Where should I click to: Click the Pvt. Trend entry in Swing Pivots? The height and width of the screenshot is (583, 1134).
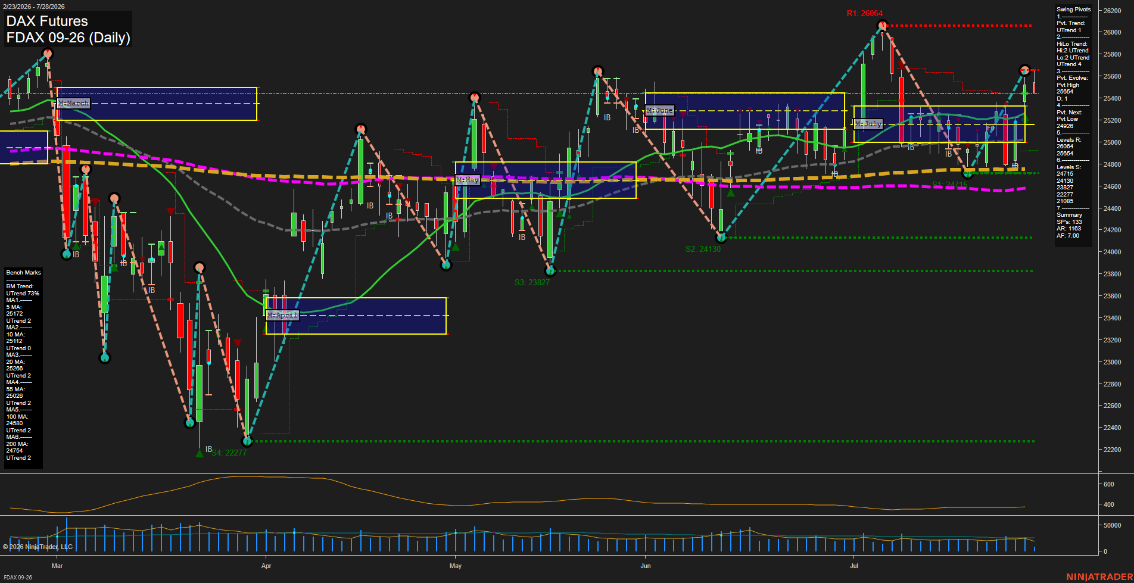pyautogui.click(x=1071, y=27)
